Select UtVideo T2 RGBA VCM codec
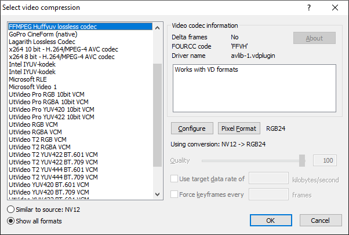The width and height of the screenshot is (349, 235). pos(39,147)
